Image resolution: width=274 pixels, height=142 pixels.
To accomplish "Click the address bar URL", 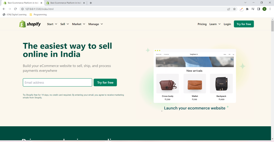I will tap(39, 9).
